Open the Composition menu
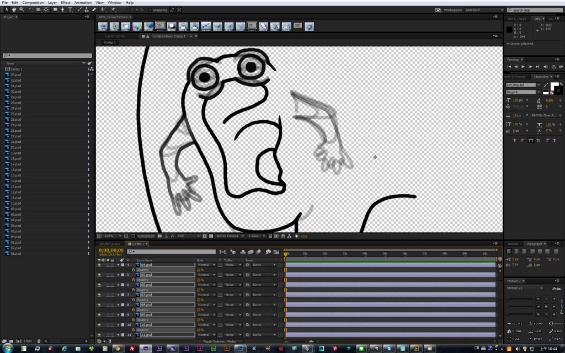565x353 pixels. pos(33,3)
